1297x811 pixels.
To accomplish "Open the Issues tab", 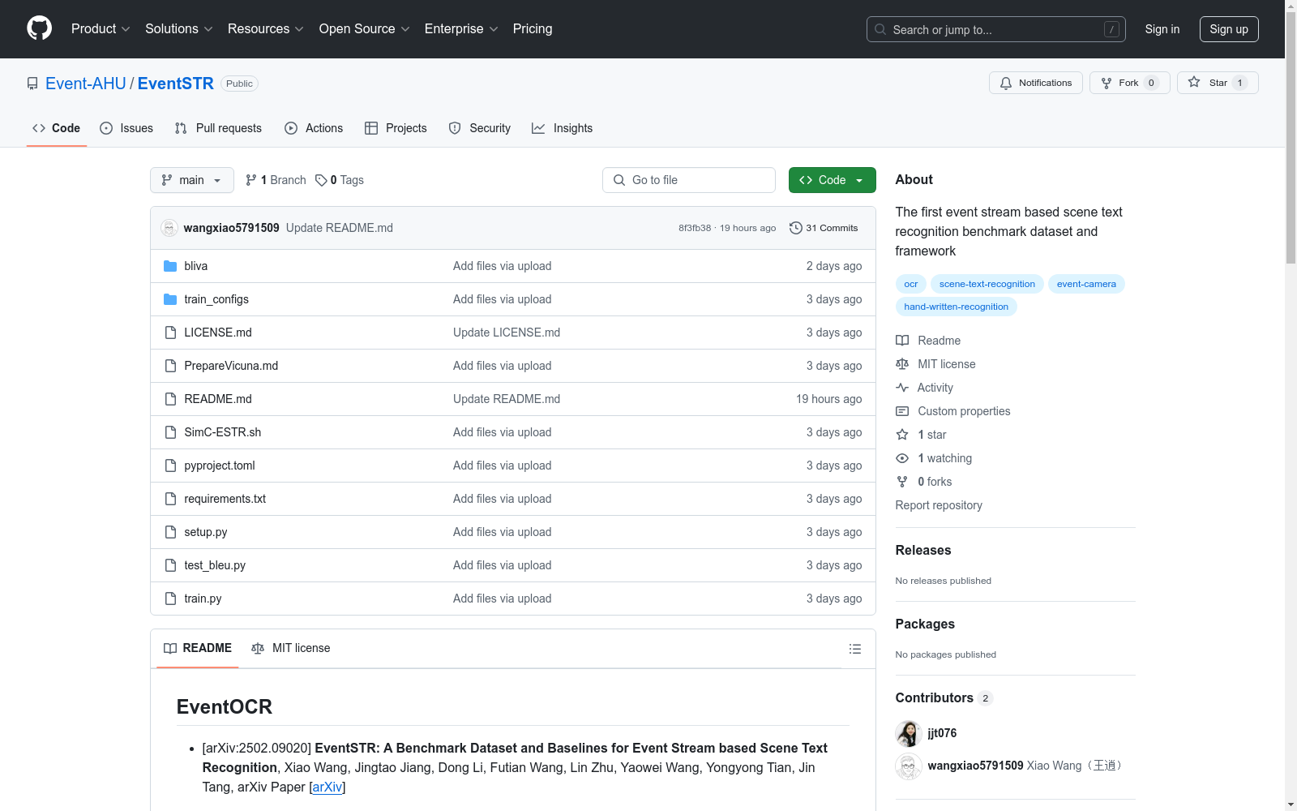I will click(126, 128).
